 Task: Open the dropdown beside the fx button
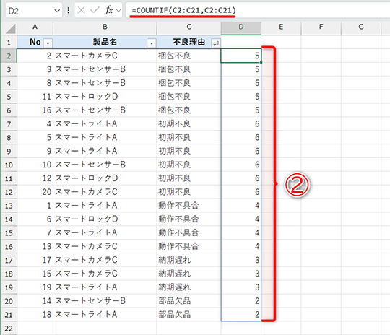coord(118,10)
